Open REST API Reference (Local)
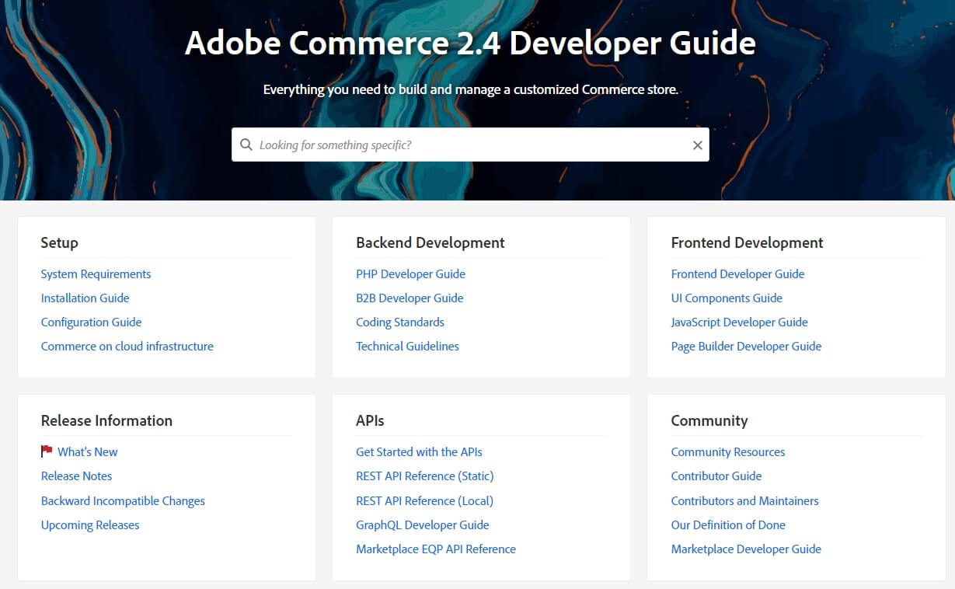 pos(424,500)
